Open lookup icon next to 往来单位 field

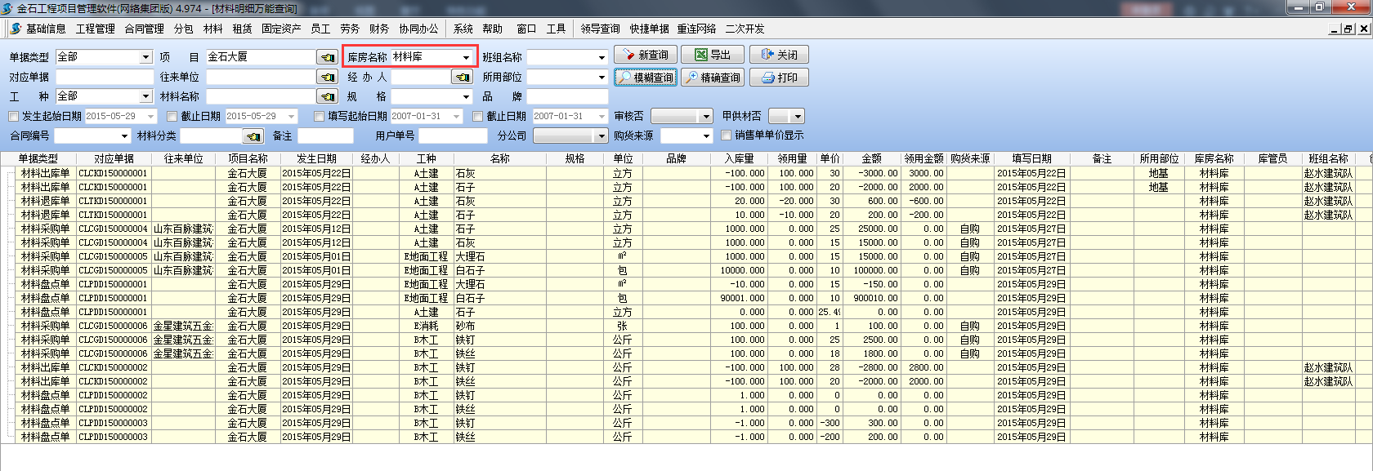(x=327, y=77)
